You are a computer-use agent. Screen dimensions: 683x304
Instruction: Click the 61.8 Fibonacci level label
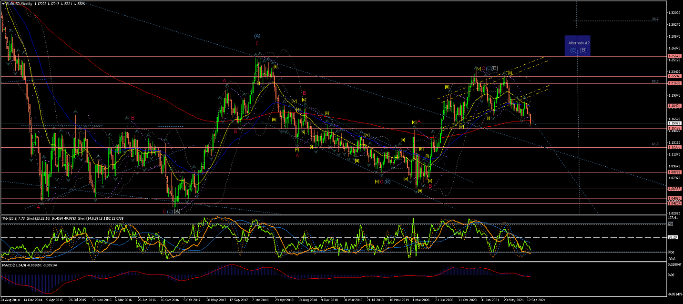pos(655,144)
